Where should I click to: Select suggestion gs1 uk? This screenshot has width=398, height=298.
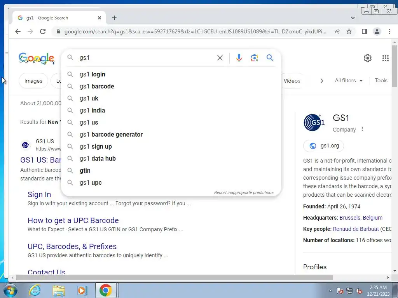click(x=171, y=98)
